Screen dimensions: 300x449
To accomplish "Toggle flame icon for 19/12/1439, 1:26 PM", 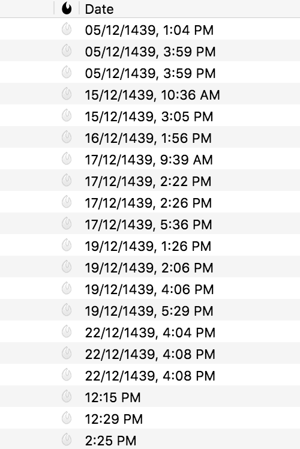I will (x=67, y=246).
